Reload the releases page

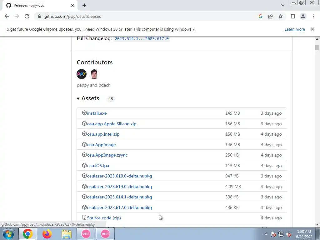click(27, 16)
